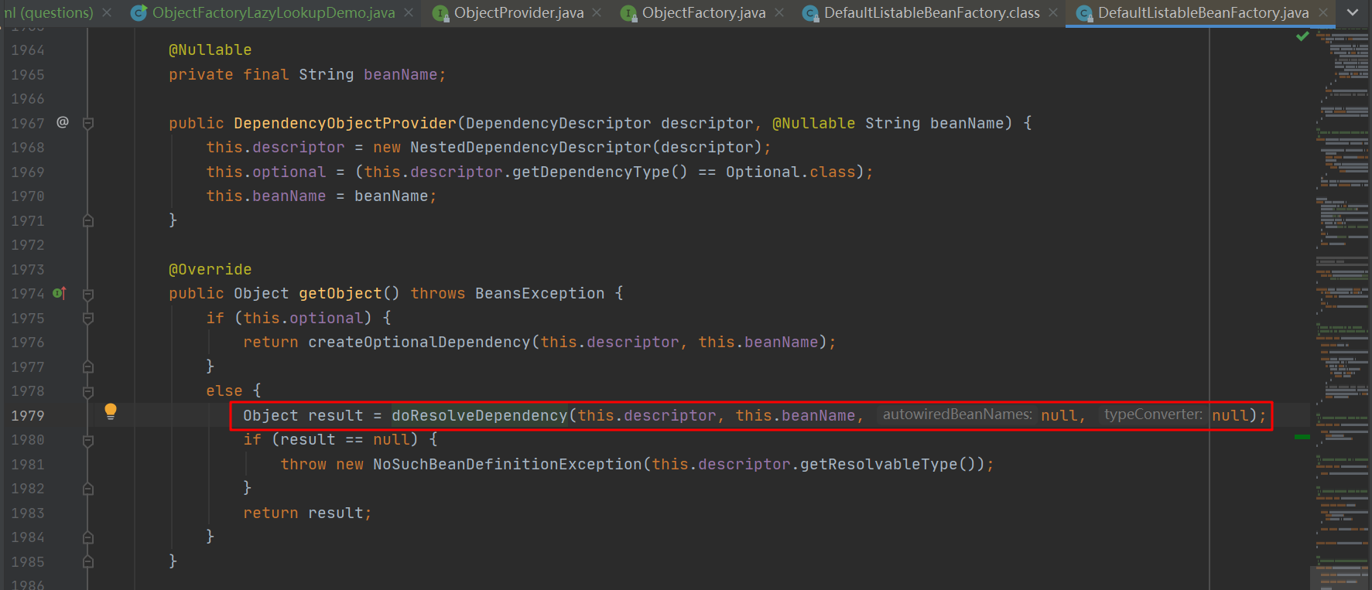Viewport: 1372px width, 590px height.
Task: Close the ObjectProvider.java tab
Action: pyautogui.click(x=597, y=12)
